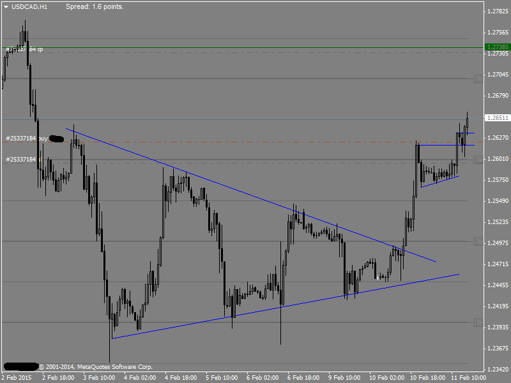Click the 1.27825 price scale label
The width and height of the screenshot is (511, 383).
tap(498, 11)
